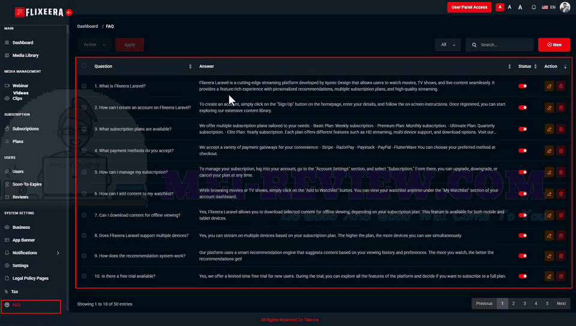
Task: Click the Dashboard breadcrumb link
Action: click(88, 26)
